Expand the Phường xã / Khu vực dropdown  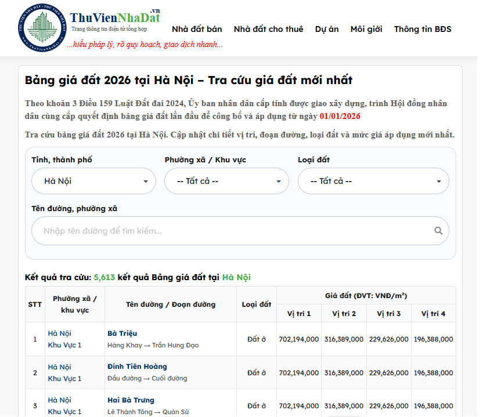(226, 181)
